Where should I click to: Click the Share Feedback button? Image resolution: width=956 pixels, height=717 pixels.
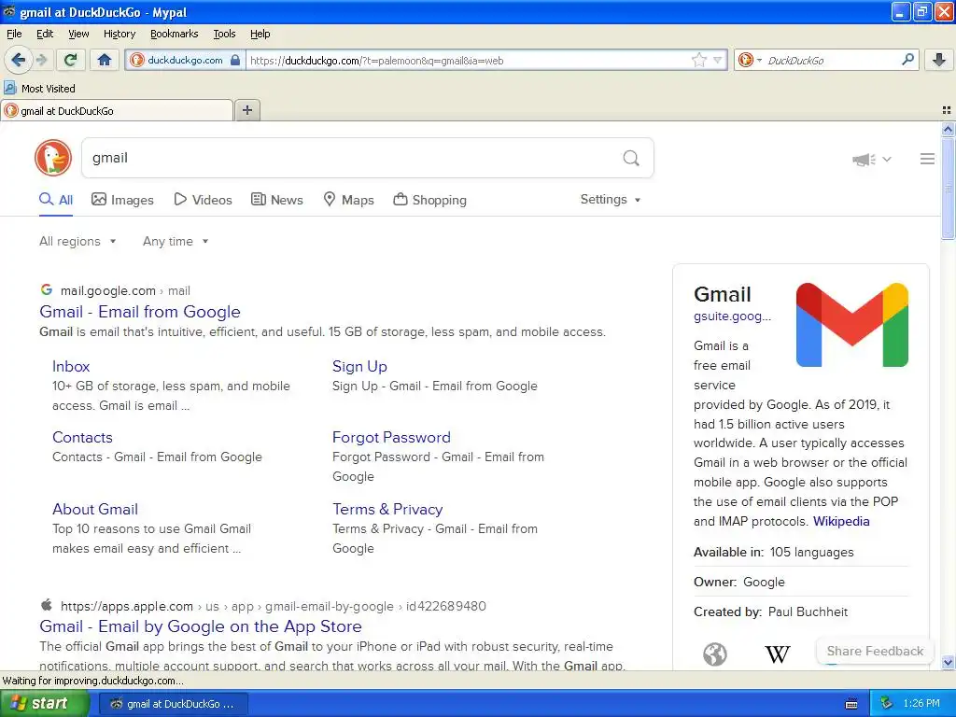pyautogui.click(x=875, y=651)
